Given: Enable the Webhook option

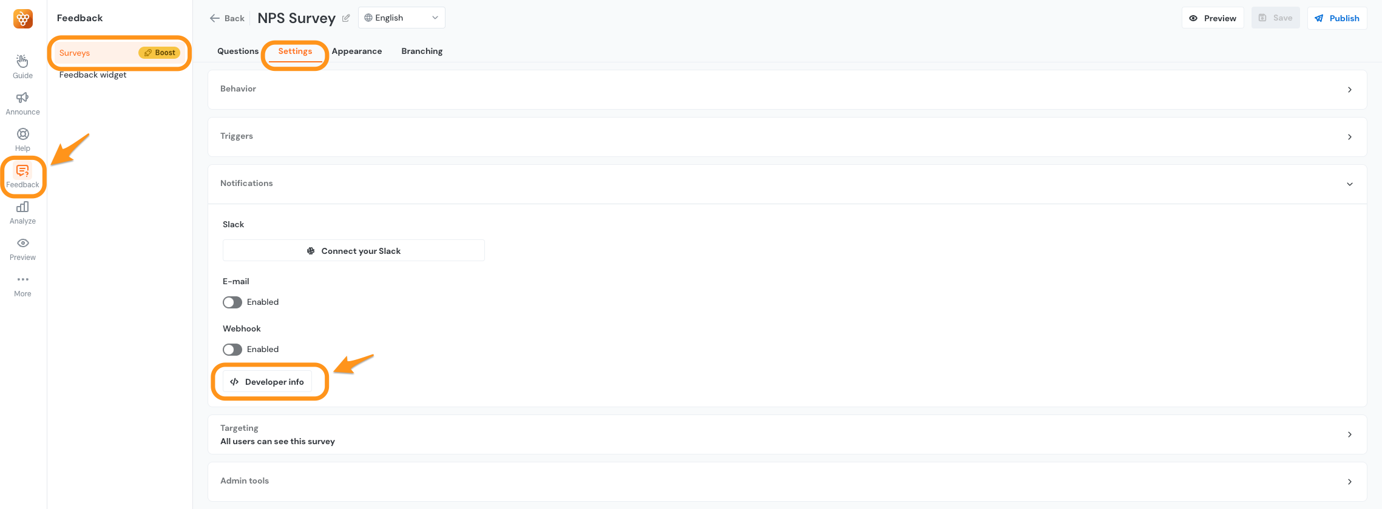Looking at the screenshot, I should point(232,349).
